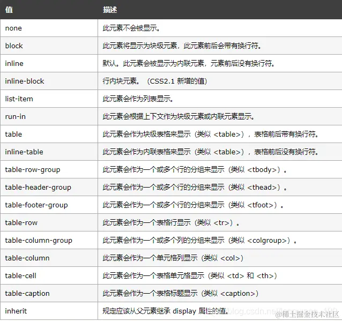Image resolution: width=342 pixels, height=321 pixels.
Task: Select the 'block' value cell
Action: point(49,46)
